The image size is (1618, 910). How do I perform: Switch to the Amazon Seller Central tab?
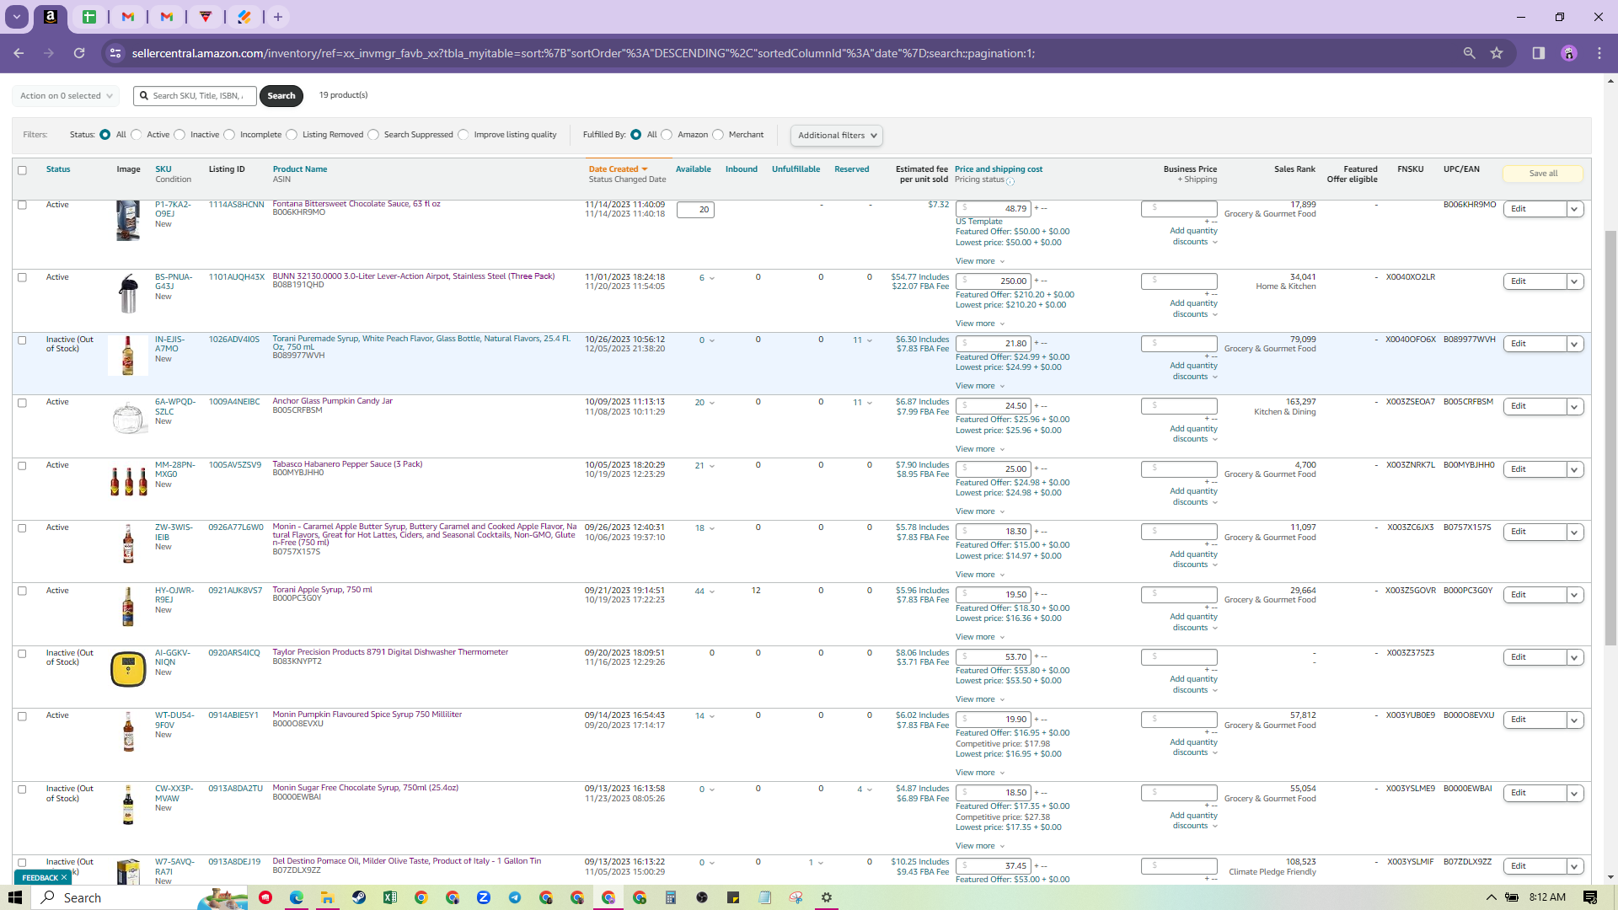(x=51, y=17)
